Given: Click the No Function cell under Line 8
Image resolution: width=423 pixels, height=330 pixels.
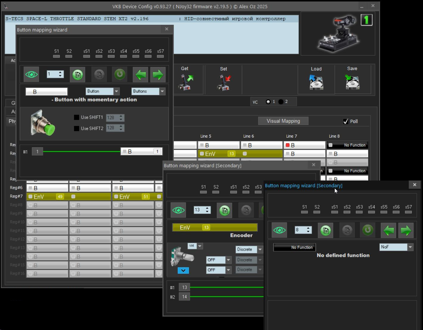Looking at the screenshot, I should tap(348, 145).
